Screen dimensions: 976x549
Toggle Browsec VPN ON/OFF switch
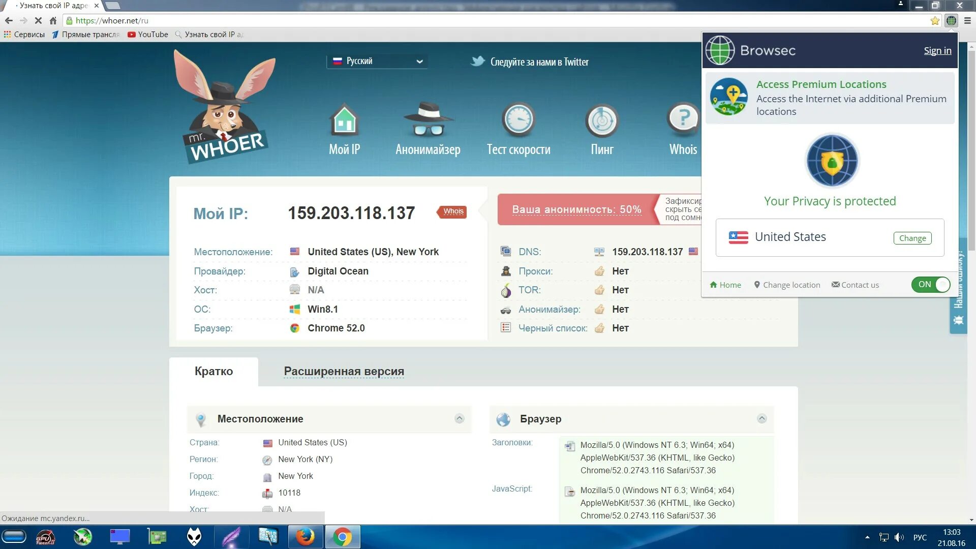point(932,284)
